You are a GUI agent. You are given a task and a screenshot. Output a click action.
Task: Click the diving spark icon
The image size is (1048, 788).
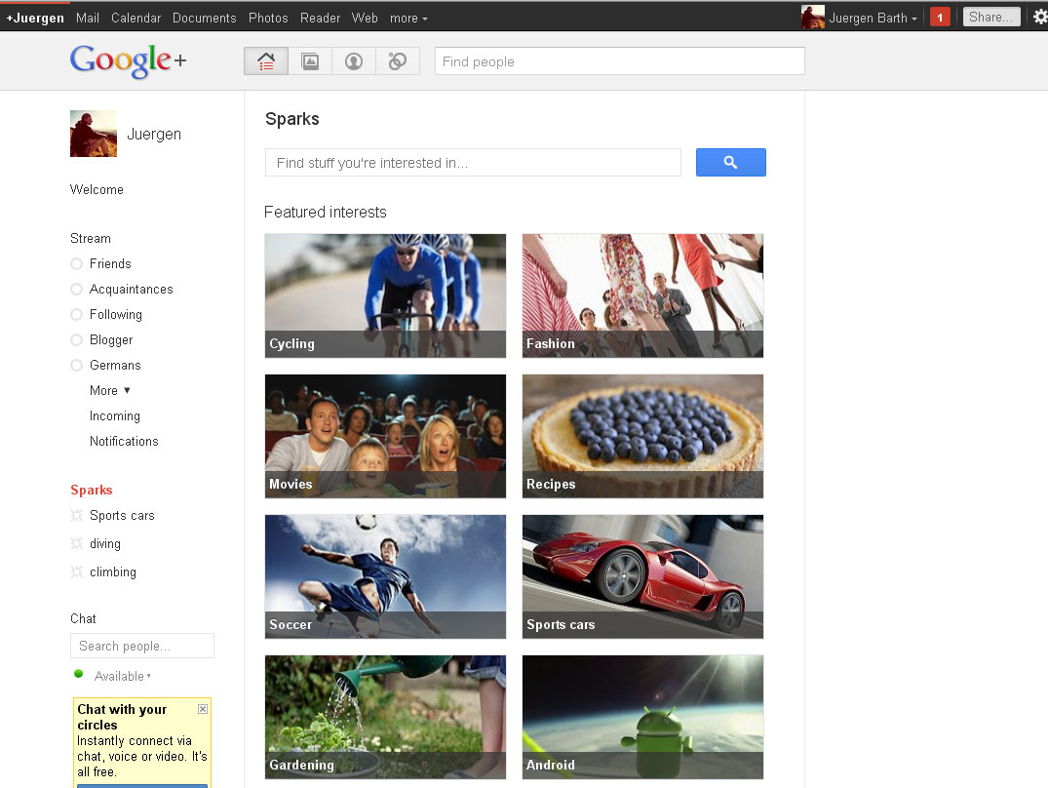(76, 543)
